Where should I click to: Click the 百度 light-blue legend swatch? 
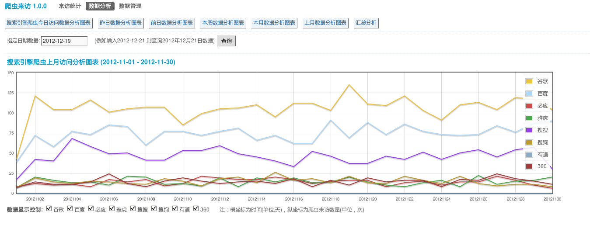(x=529, y=93)
